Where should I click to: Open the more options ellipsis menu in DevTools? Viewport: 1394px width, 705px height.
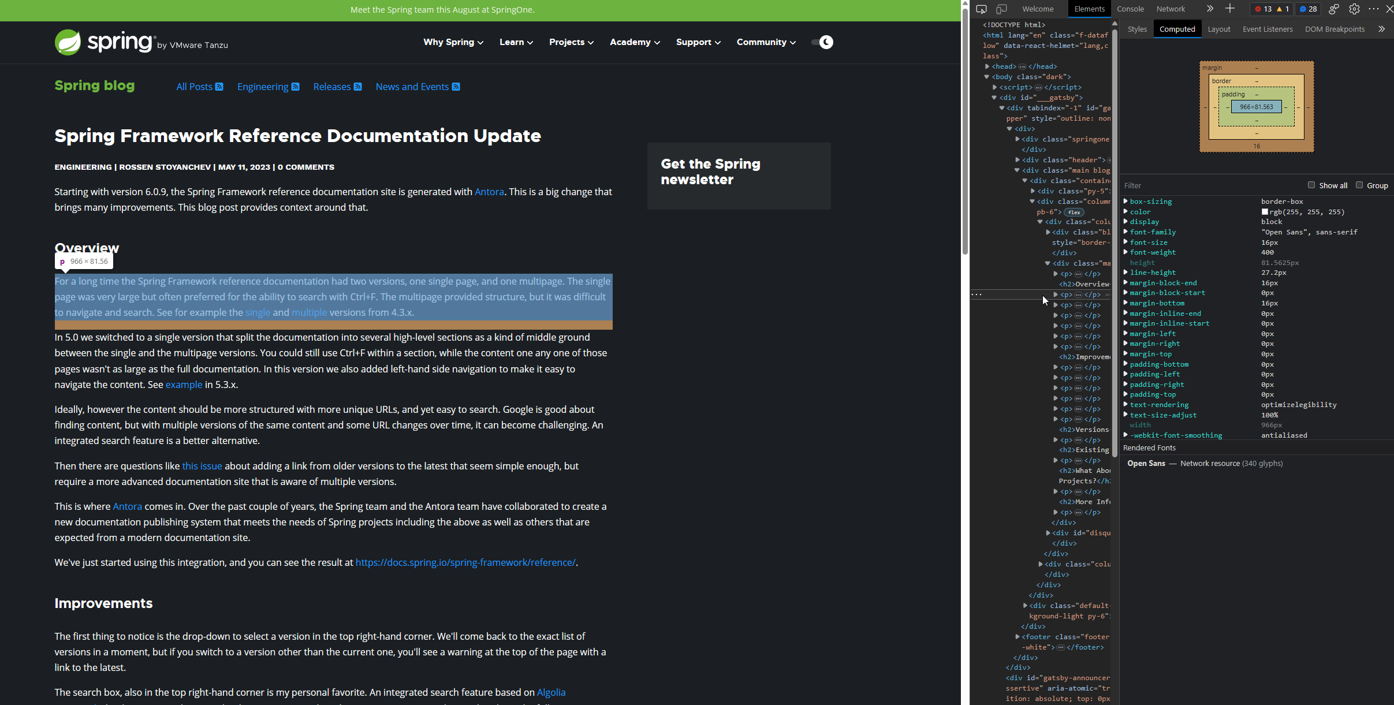1374,9
